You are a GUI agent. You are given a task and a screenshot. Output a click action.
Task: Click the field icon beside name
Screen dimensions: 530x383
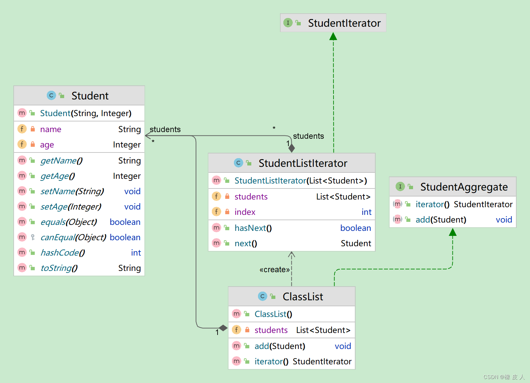[22, 129]
